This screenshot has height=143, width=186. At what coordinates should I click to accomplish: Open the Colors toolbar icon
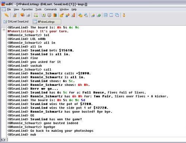pyautogui.click(x=55, y=15)
